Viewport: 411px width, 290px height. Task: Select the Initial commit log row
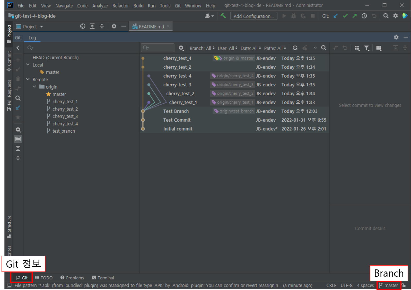coord(235,129)
